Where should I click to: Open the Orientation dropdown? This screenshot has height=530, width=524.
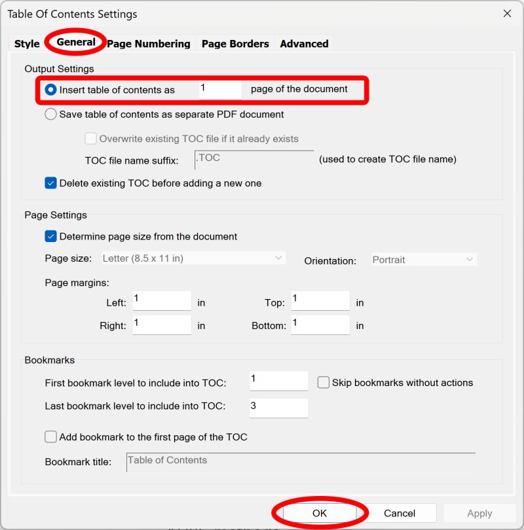(x=424, y=260)
